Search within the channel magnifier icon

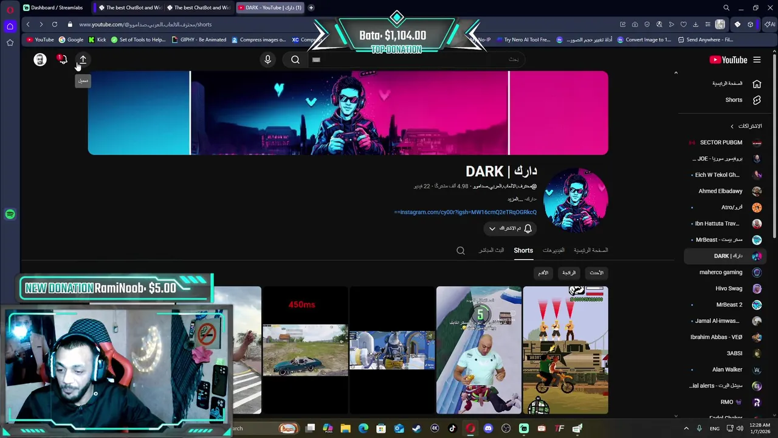tap(461, 250)
